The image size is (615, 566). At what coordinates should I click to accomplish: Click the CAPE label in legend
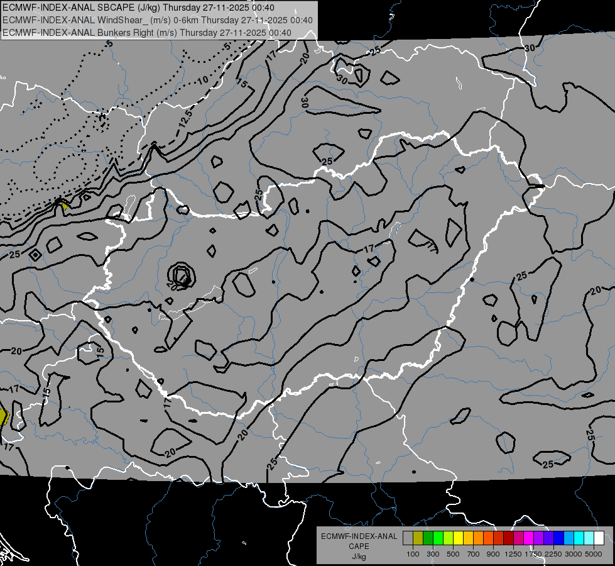359,547
